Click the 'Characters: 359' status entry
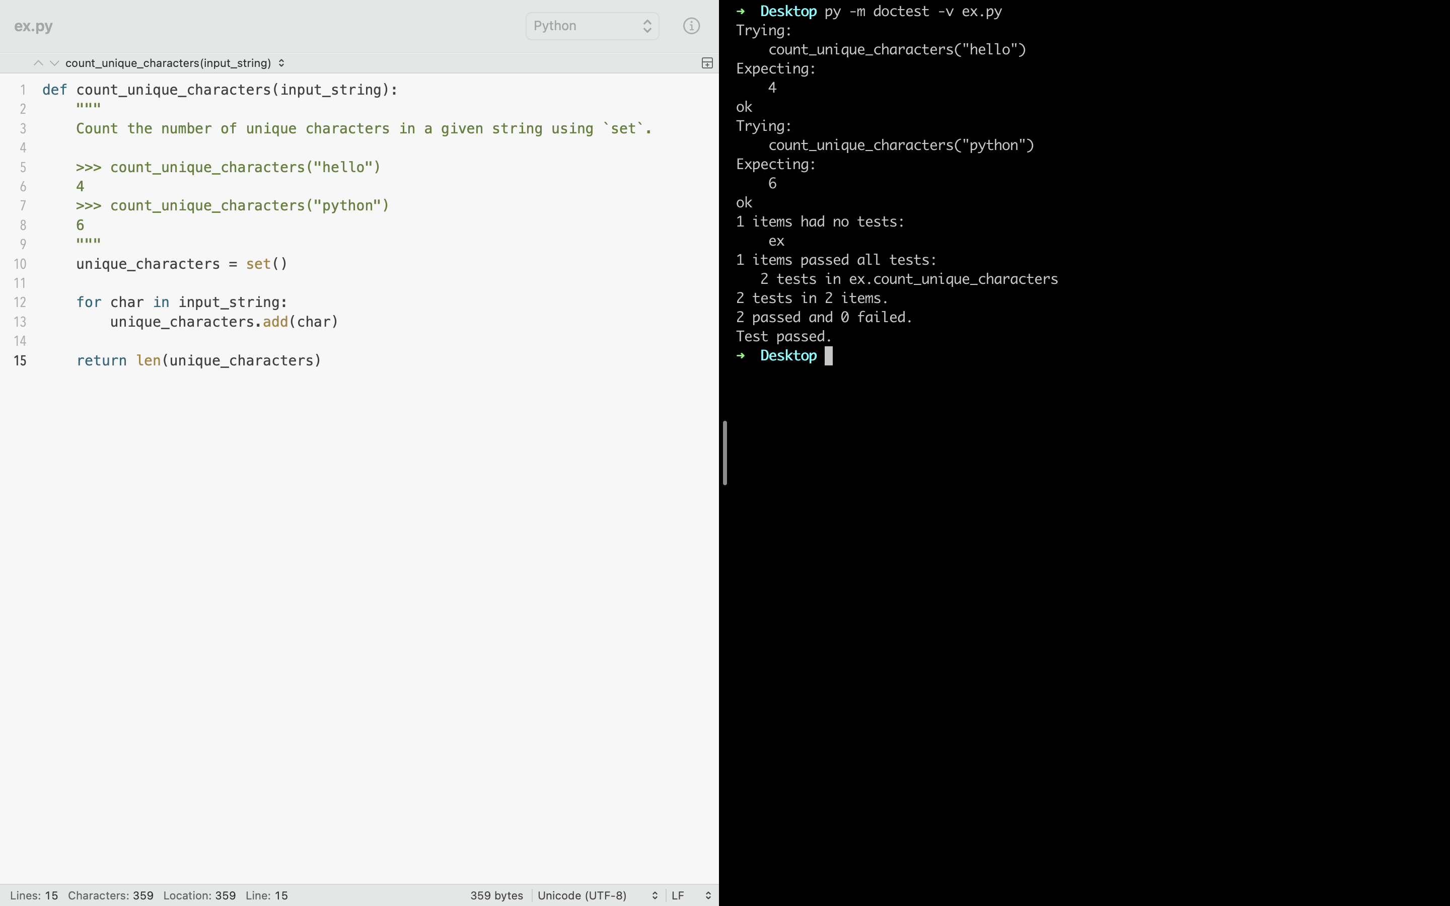Screen dimensions: 1450x906 click(110, 895)
